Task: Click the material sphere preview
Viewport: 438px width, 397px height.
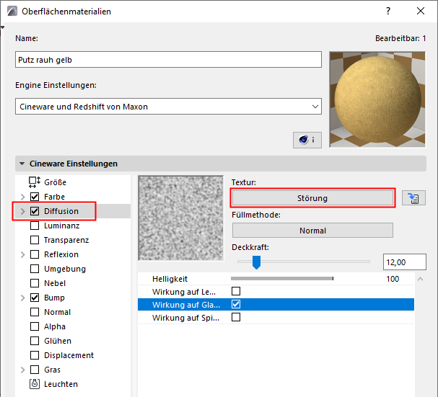Action: coord(377,99)
